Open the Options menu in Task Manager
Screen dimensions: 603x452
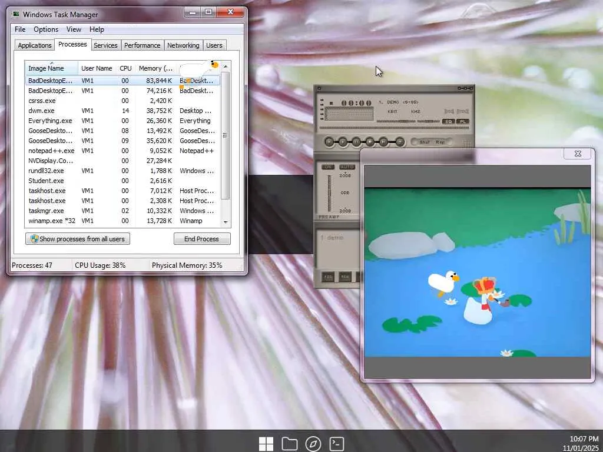click(x=46, y=29)
